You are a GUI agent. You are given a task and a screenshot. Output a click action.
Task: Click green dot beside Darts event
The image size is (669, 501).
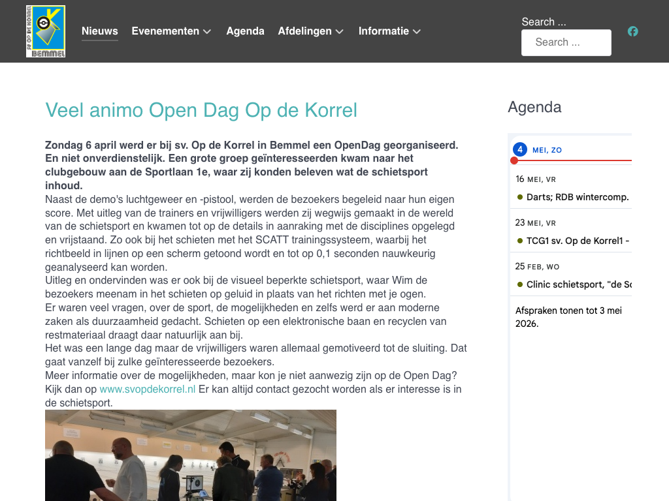(520, 197)
